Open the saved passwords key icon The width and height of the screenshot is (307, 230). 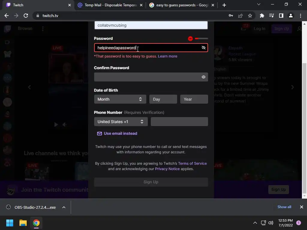[231, 16]
